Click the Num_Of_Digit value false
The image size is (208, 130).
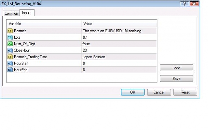click(x=86, y=44)
